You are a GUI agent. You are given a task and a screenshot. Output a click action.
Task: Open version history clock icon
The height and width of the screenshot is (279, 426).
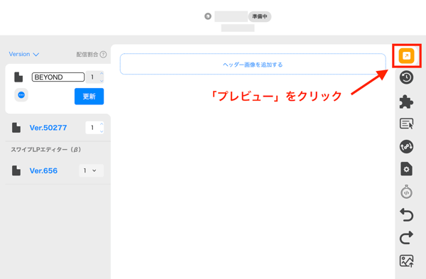[406, 77]
